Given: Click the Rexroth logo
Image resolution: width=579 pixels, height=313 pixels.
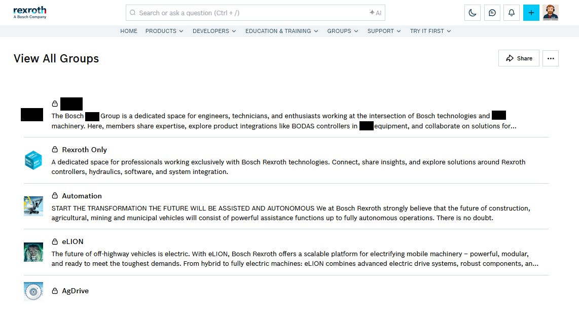Looking at the screenshot, I should pyautogui.click(x=30, y=13).
